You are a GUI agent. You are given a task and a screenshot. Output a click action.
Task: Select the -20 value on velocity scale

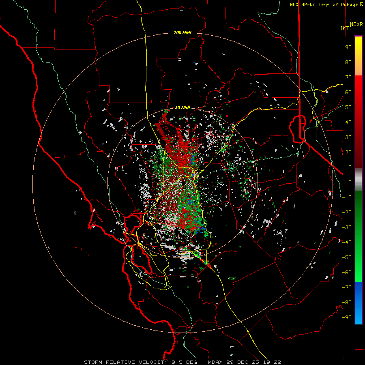click(x=347, y=213)
